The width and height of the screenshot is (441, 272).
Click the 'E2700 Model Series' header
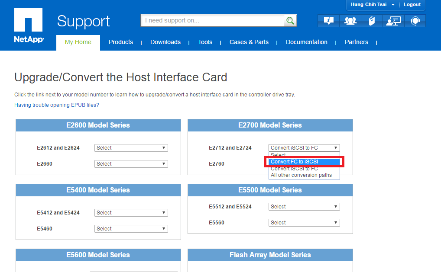click(x=270, y=125)
